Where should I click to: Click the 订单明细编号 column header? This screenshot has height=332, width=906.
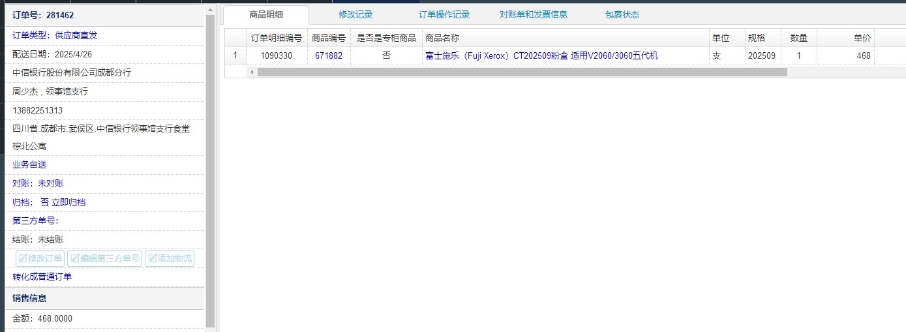pyautogui.click(x=277, y=38)
